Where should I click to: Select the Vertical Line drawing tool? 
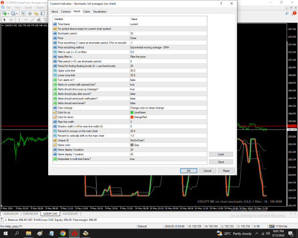click(19, 20)
